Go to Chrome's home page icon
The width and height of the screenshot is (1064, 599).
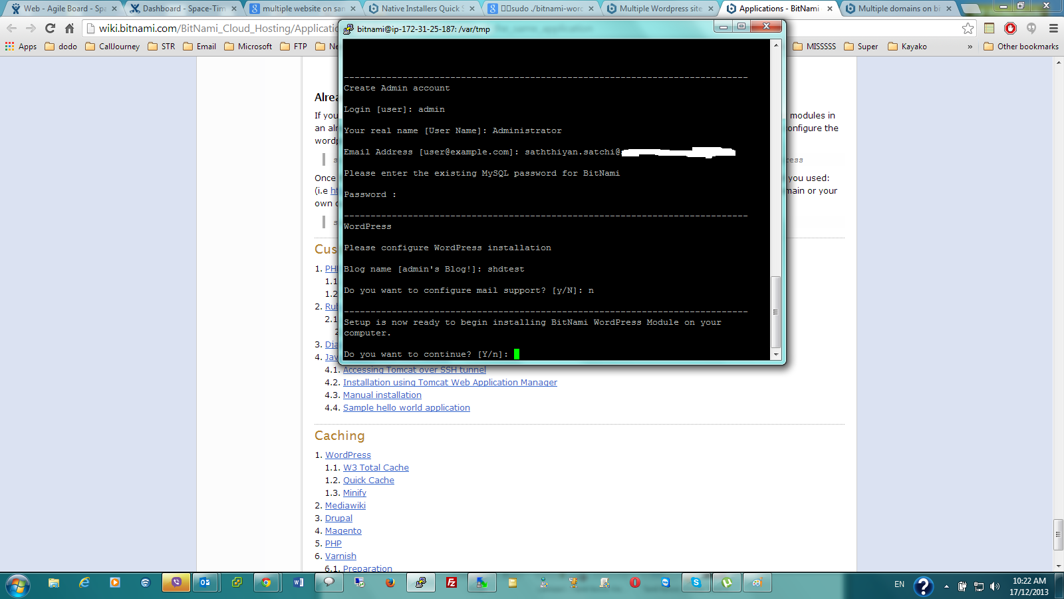click(x=69, y=29)
